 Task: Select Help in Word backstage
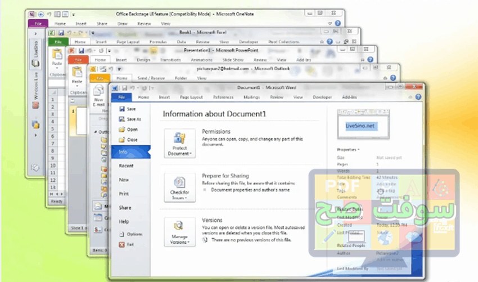[124, 222]
